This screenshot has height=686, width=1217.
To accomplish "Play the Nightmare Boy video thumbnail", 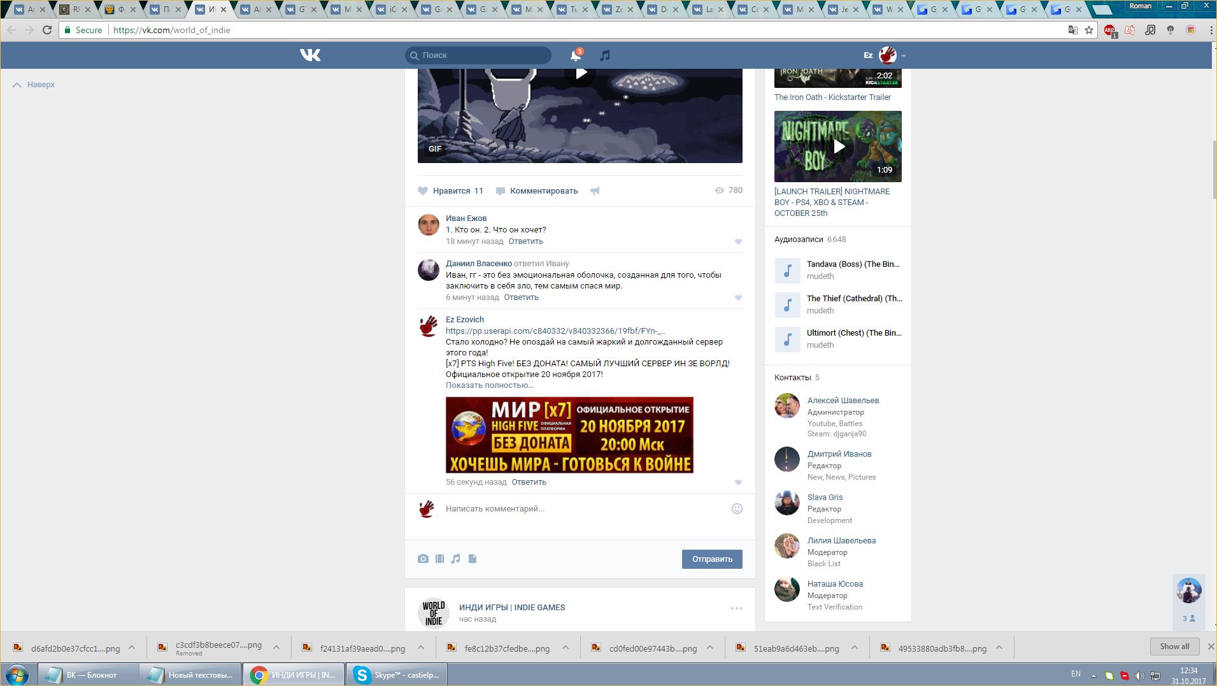I will [838, 146].
